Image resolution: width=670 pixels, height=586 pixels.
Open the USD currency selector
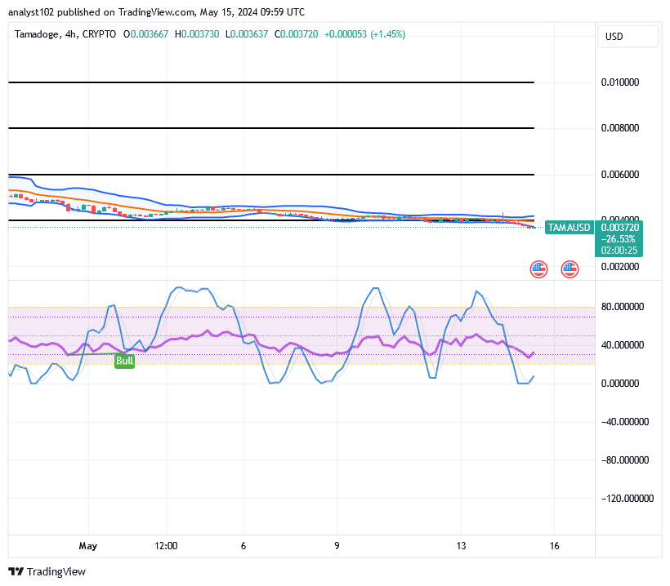point(628,36)
